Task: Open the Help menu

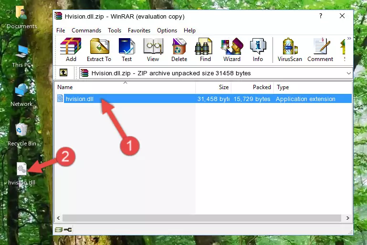Action: pos(189,31)
